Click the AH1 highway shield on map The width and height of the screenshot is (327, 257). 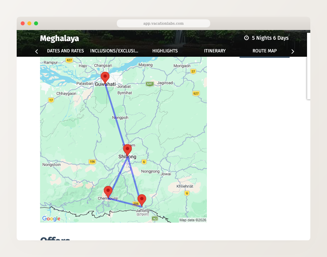[149, 84]
